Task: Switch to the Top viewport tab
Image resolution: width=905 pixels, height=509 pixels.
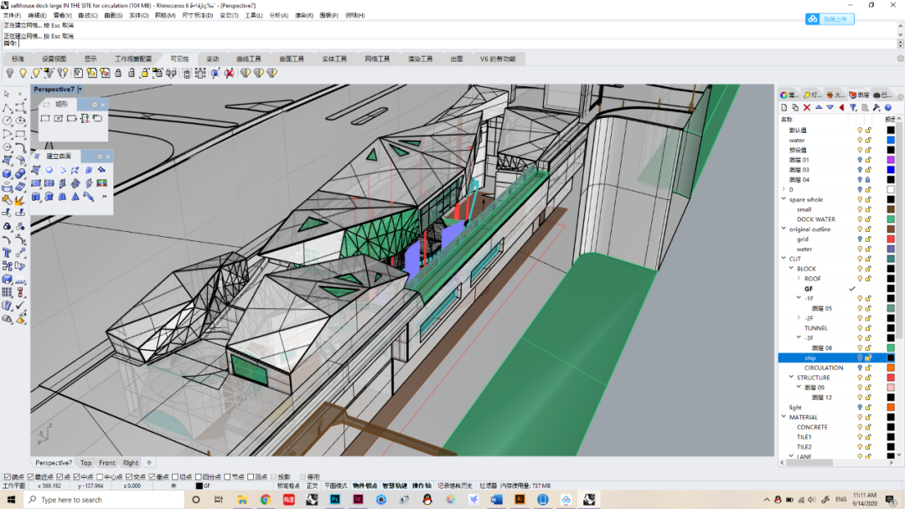Action: pyautogui.click(x=85, y=462)
